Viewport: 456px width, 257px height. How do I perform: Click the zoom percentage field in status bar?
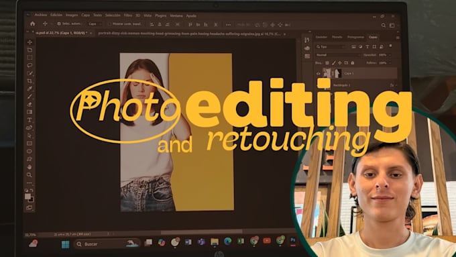(x=30, y=234)
